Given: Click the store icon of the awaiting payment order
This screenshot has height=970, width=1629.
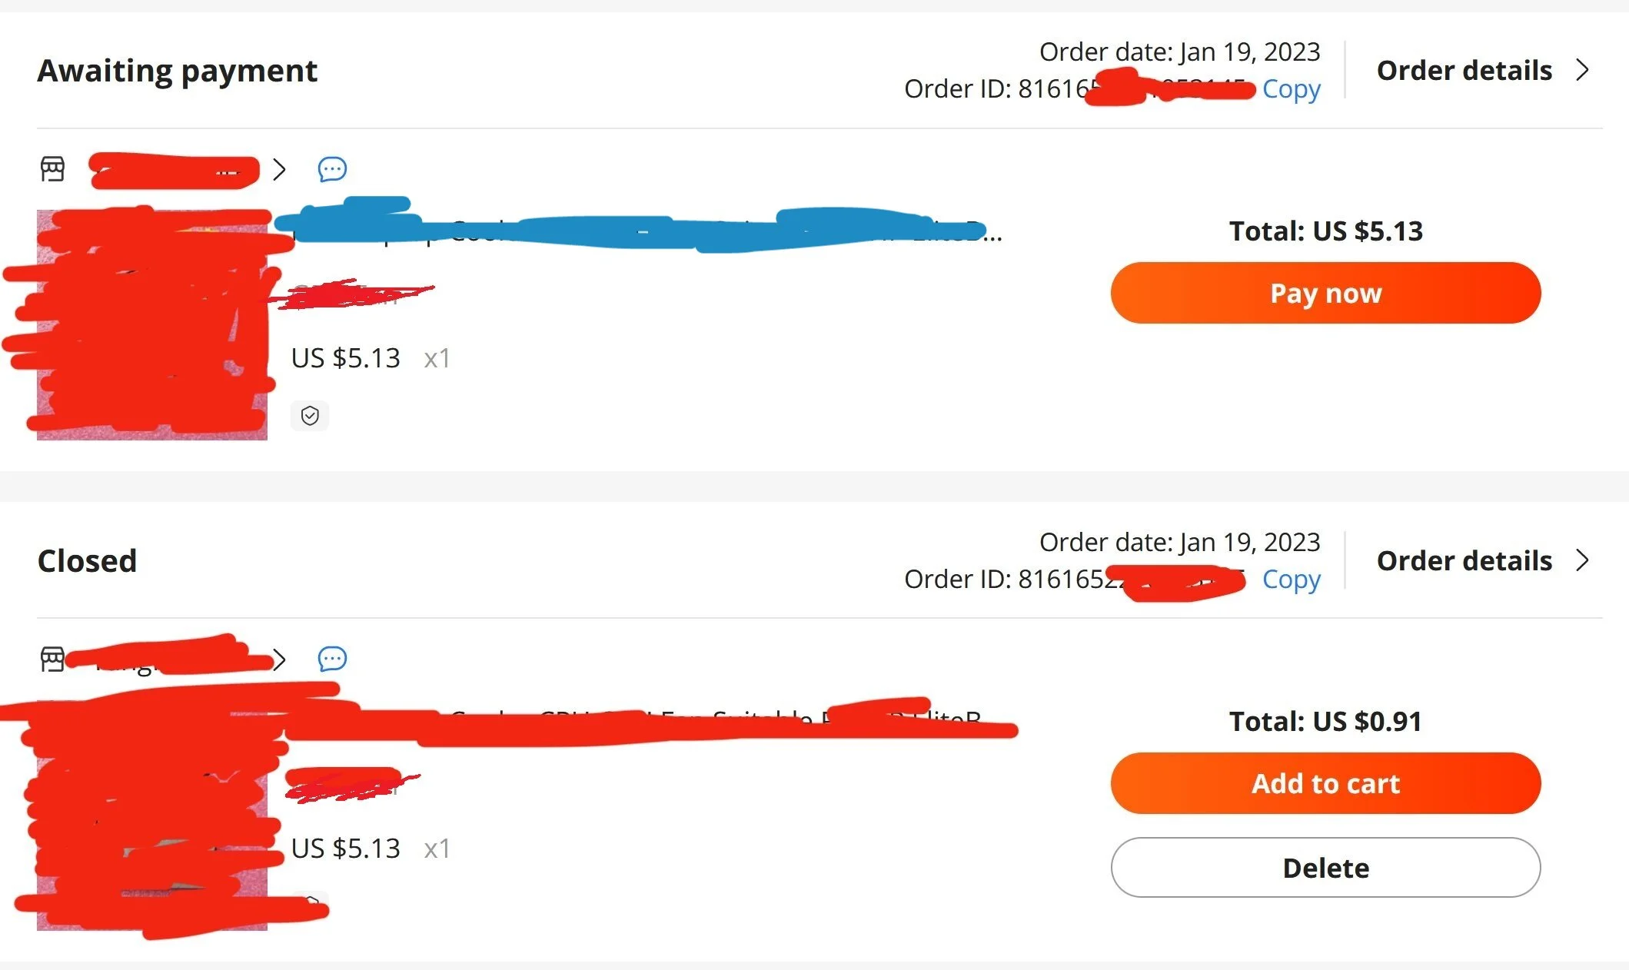Looking at the screenshot, I should [52, 169].
